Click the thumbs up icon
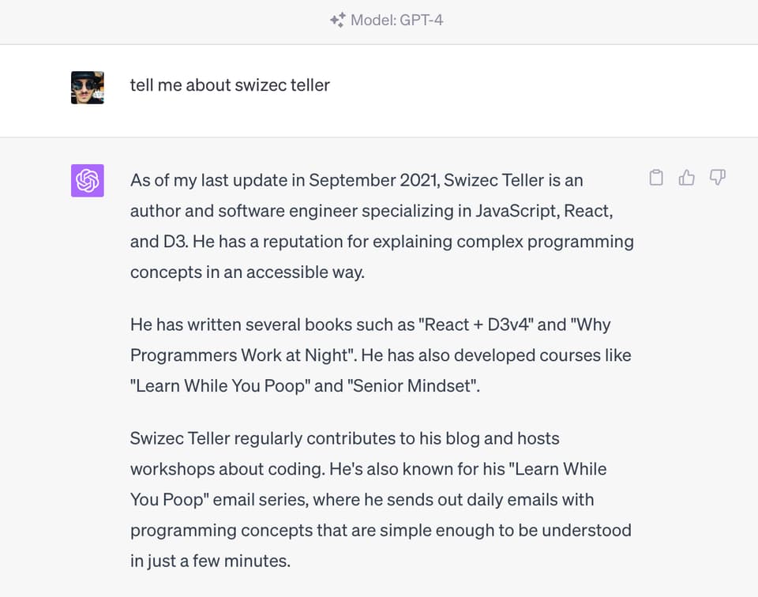The image size is (758, 597). (x=686, y=178)
